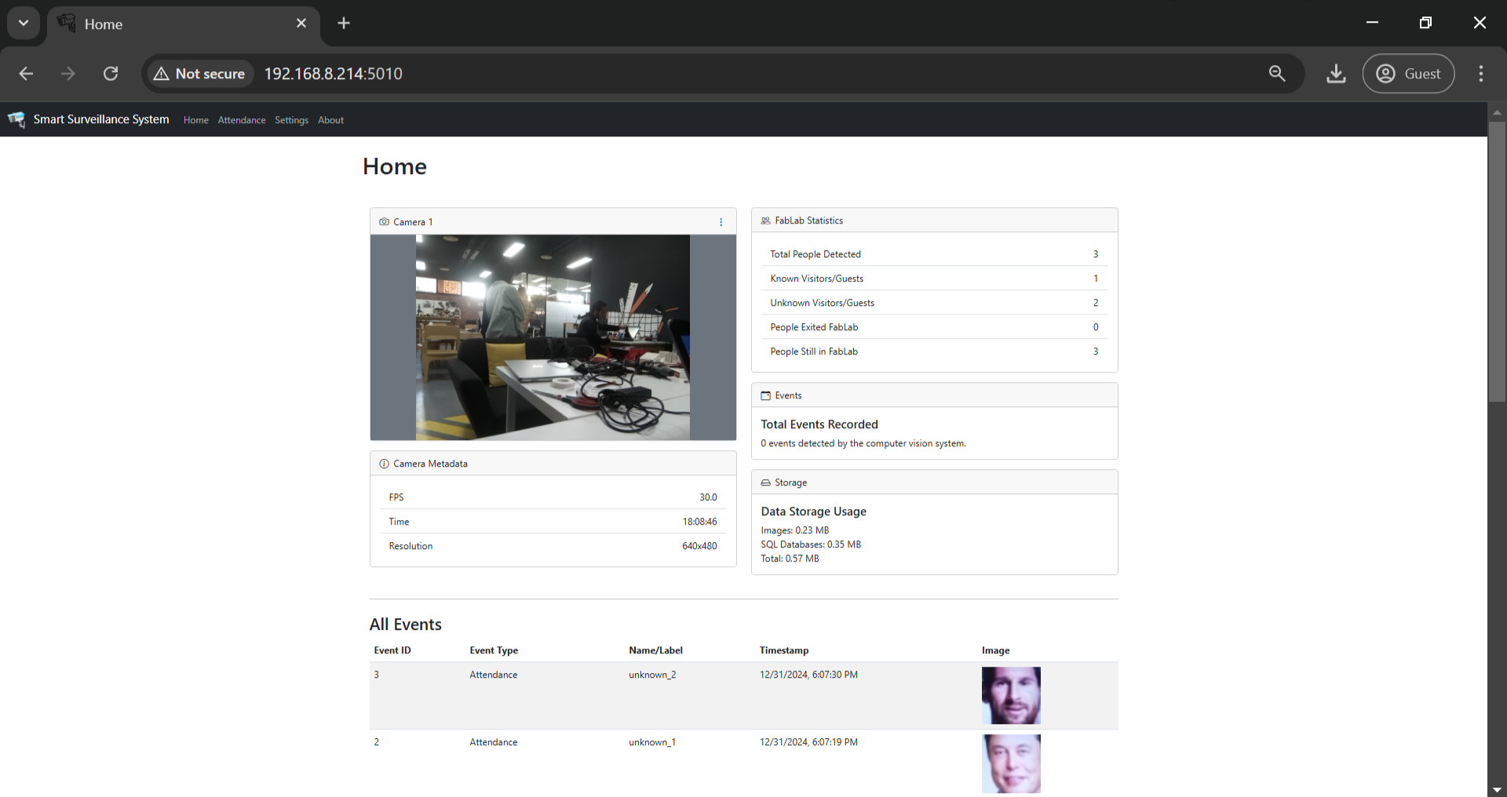Click the unknown_1 face thumbnail image
Image resolution: width=1507 pixels, height=797 pixels.
pos(1011,763)
